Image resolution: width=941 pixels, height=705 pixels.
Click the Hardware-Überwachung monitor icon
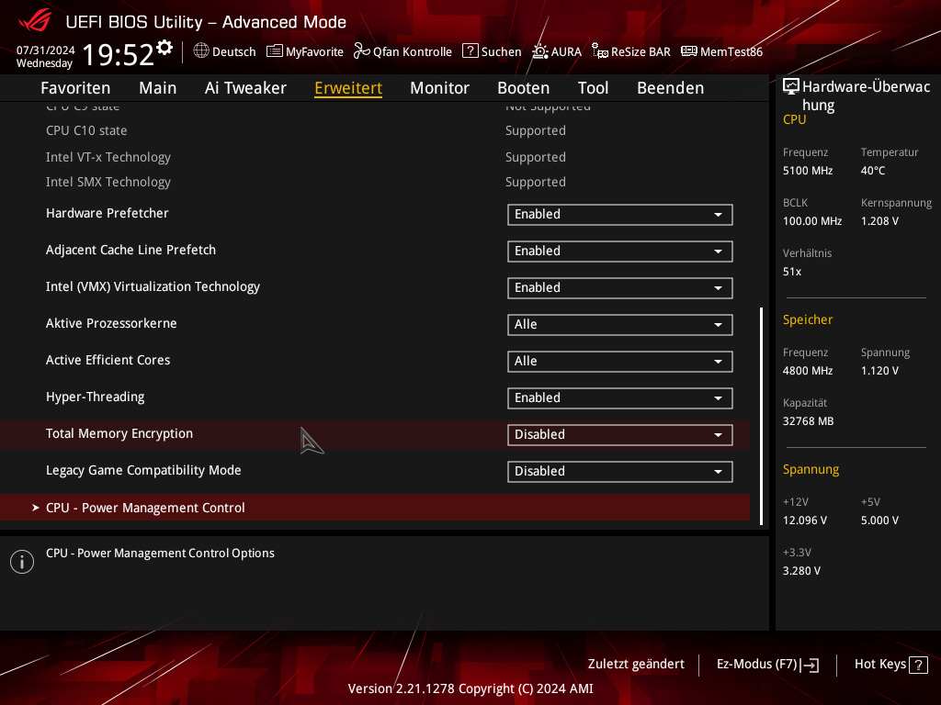pos(791,87)
